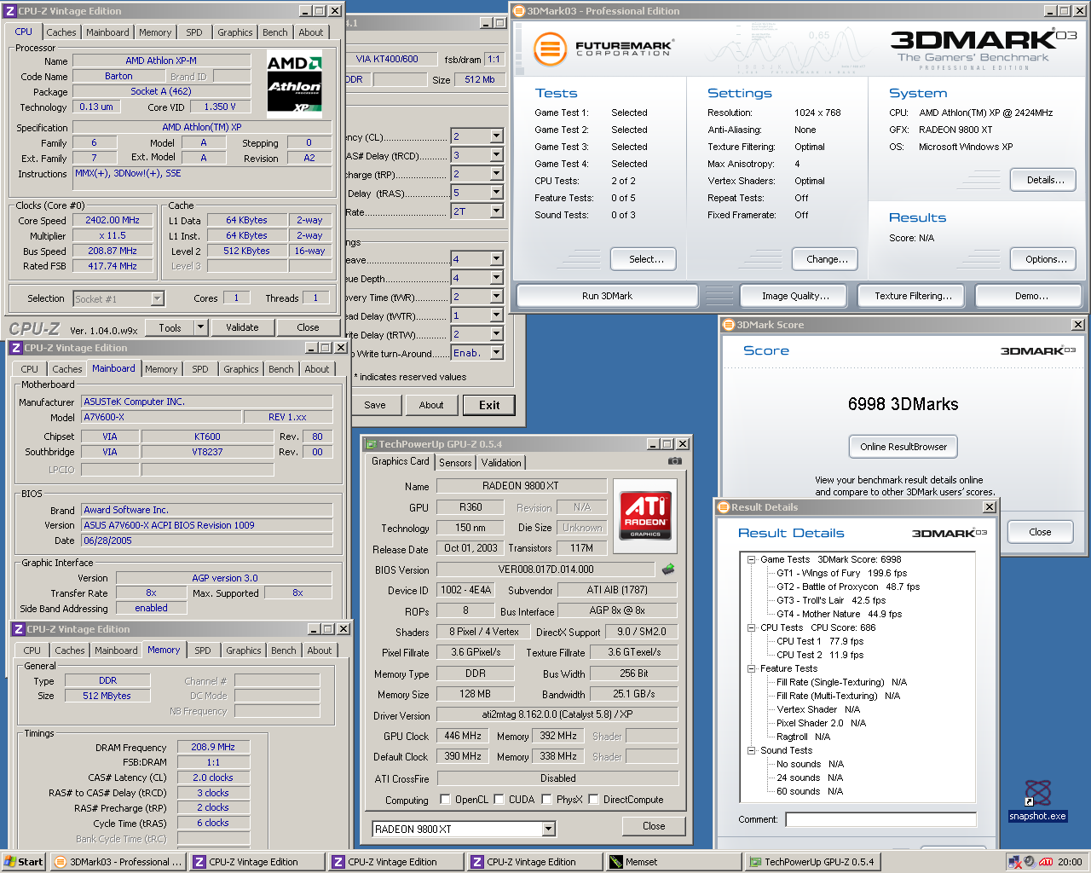Click the Options... results button
Screen dimensions: 1091x873
click(x=1043, y=259)
